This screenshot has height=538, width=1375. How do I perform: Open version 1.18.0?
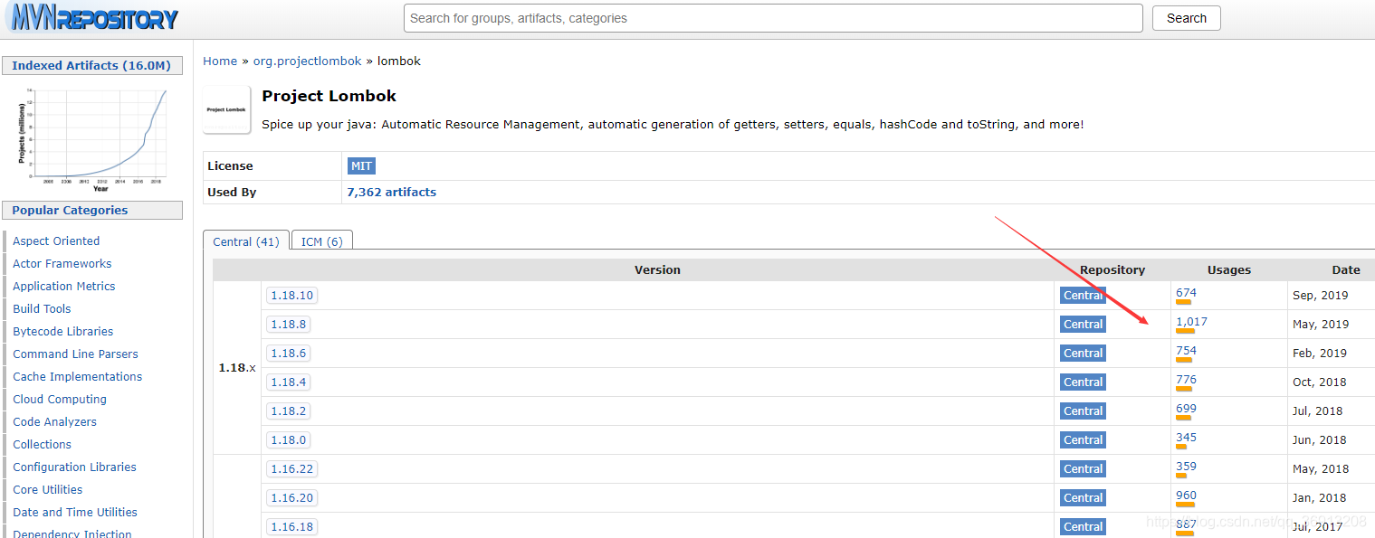pos(289,439)
